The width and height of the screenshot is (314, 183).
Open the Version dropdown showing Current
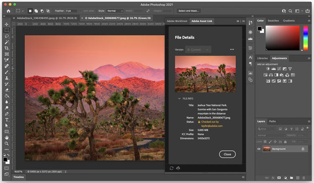point(198,49)
